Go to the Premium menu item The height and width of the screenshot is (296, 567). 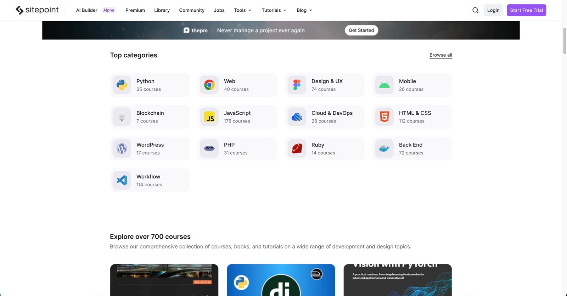135,10
